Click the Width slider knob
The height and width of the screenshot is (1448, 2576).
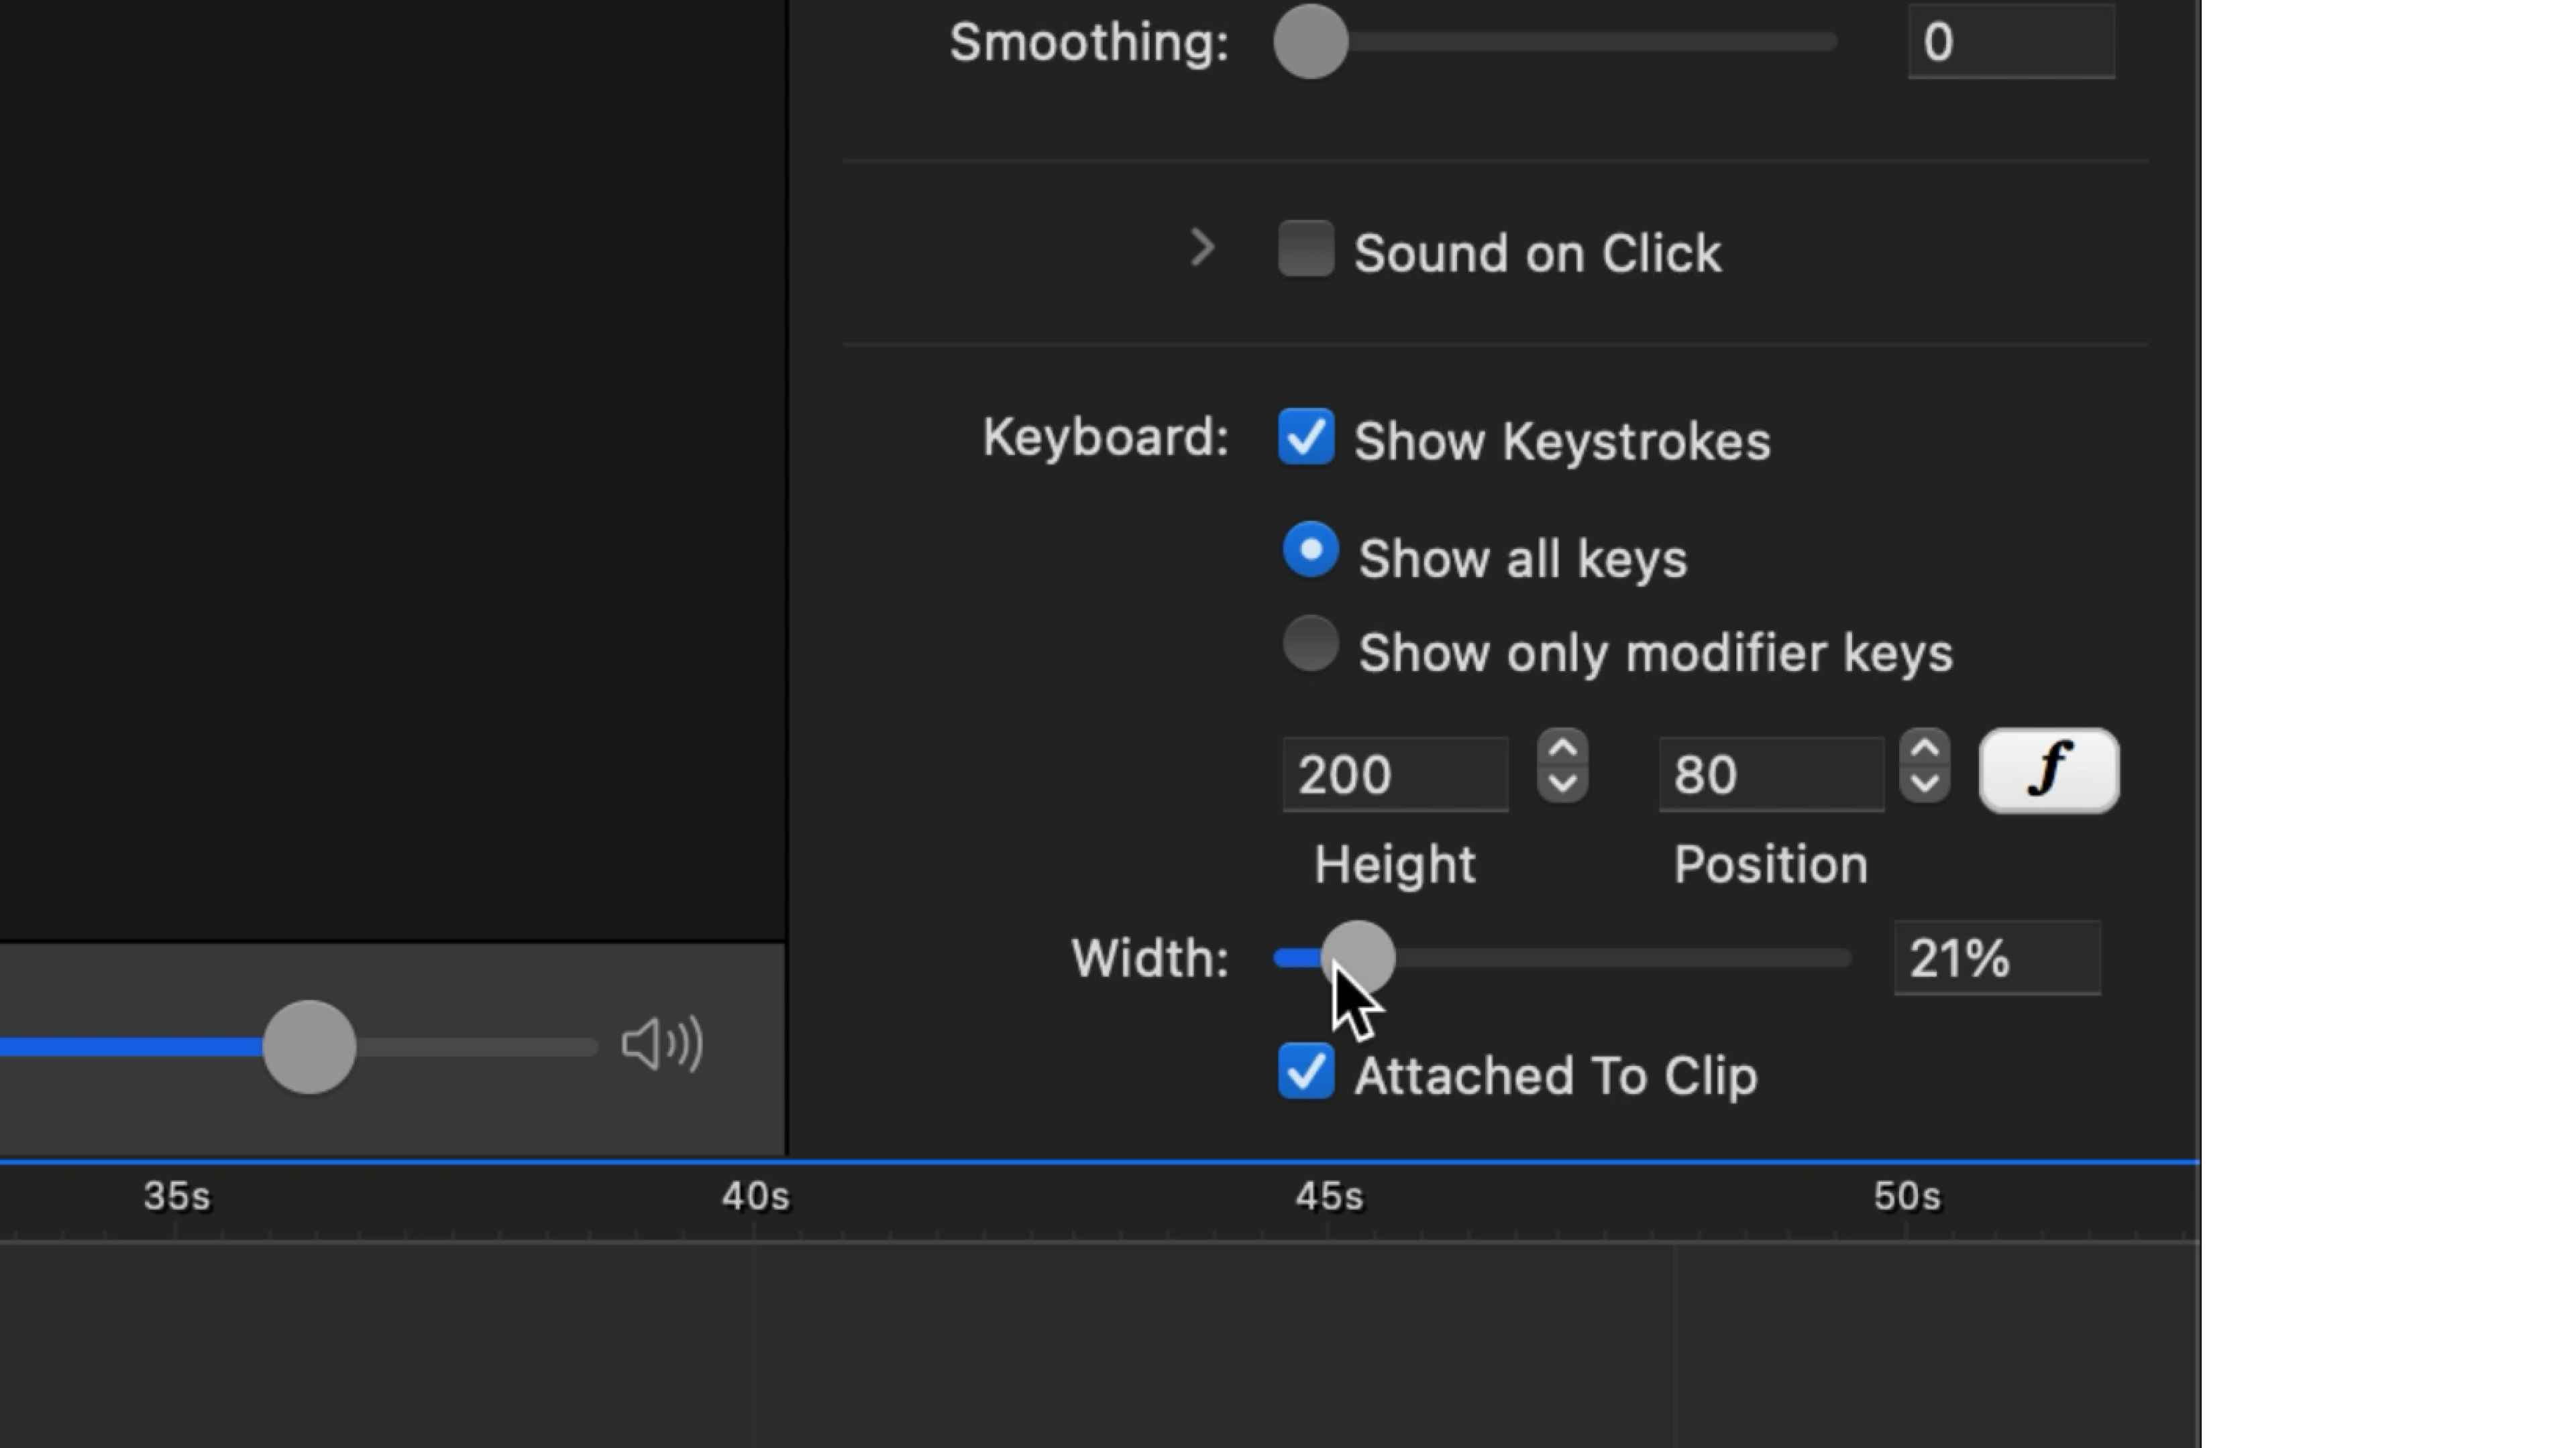point(1358,957)
